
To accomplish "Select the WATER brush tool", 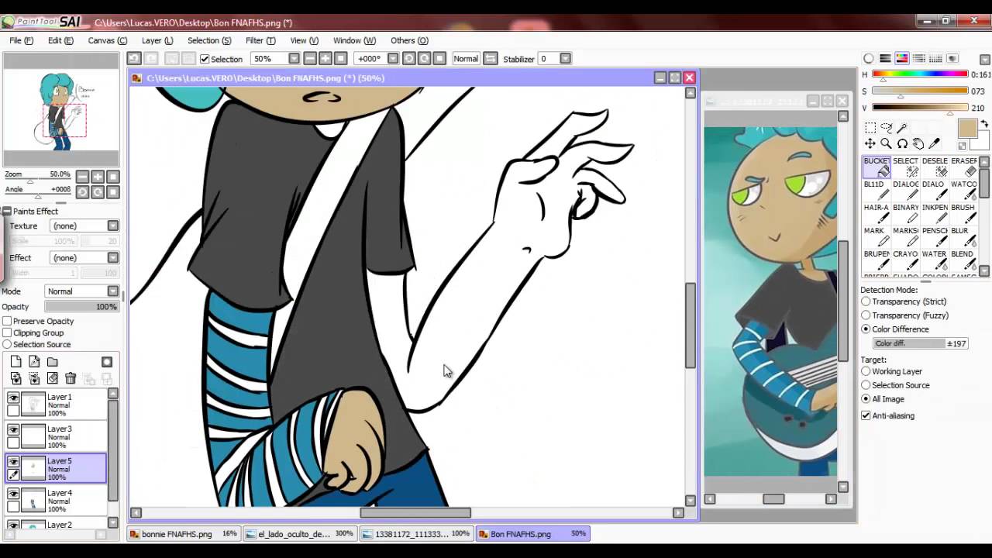I will pos(935,260).
